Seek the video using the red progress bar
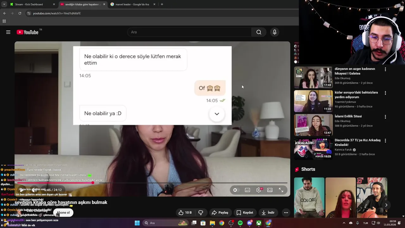 152,183
